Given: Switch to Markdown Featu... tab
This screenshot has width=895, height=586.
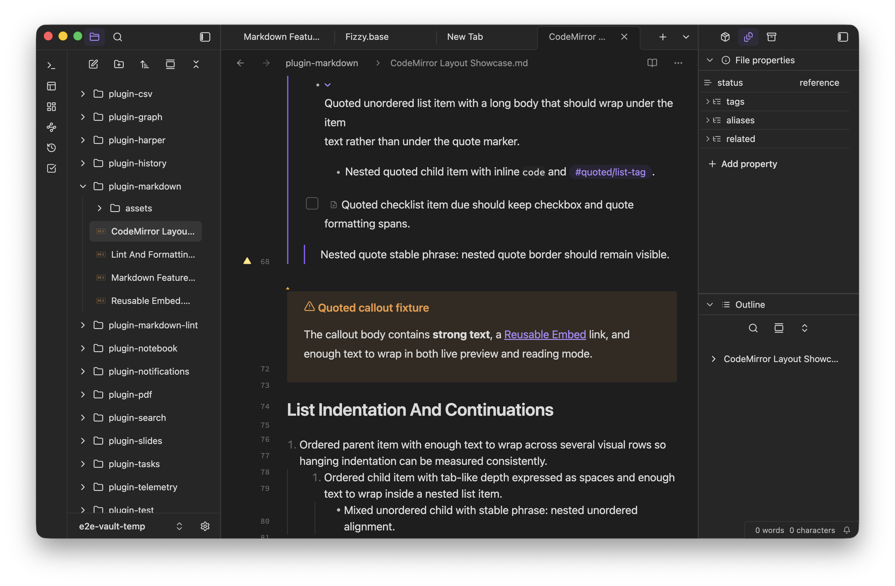Looking at the screenshot, I should (281, 37).
